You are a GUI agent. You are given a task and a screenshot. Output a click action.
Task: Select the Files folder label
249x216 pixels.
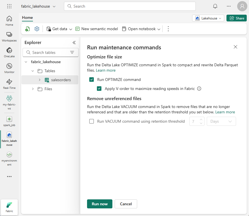(x=48, y=89)
